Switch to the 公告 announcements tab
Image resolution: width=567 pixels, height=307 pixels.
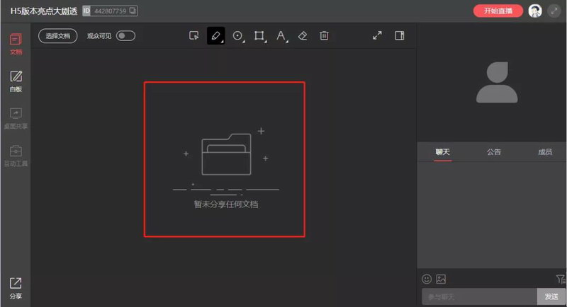pyautogui.click(x=494, y=152)
